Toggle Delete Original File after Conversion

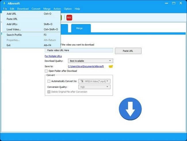pos(49,92)
